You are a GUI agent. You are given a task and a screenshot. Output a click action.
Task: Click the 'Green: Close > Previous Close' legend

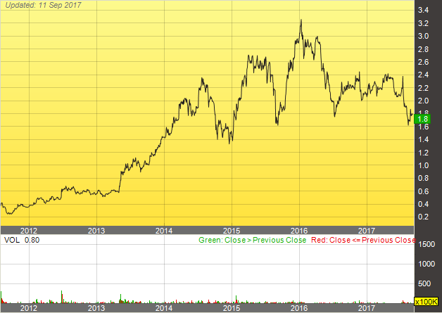(x=251, y=241)
